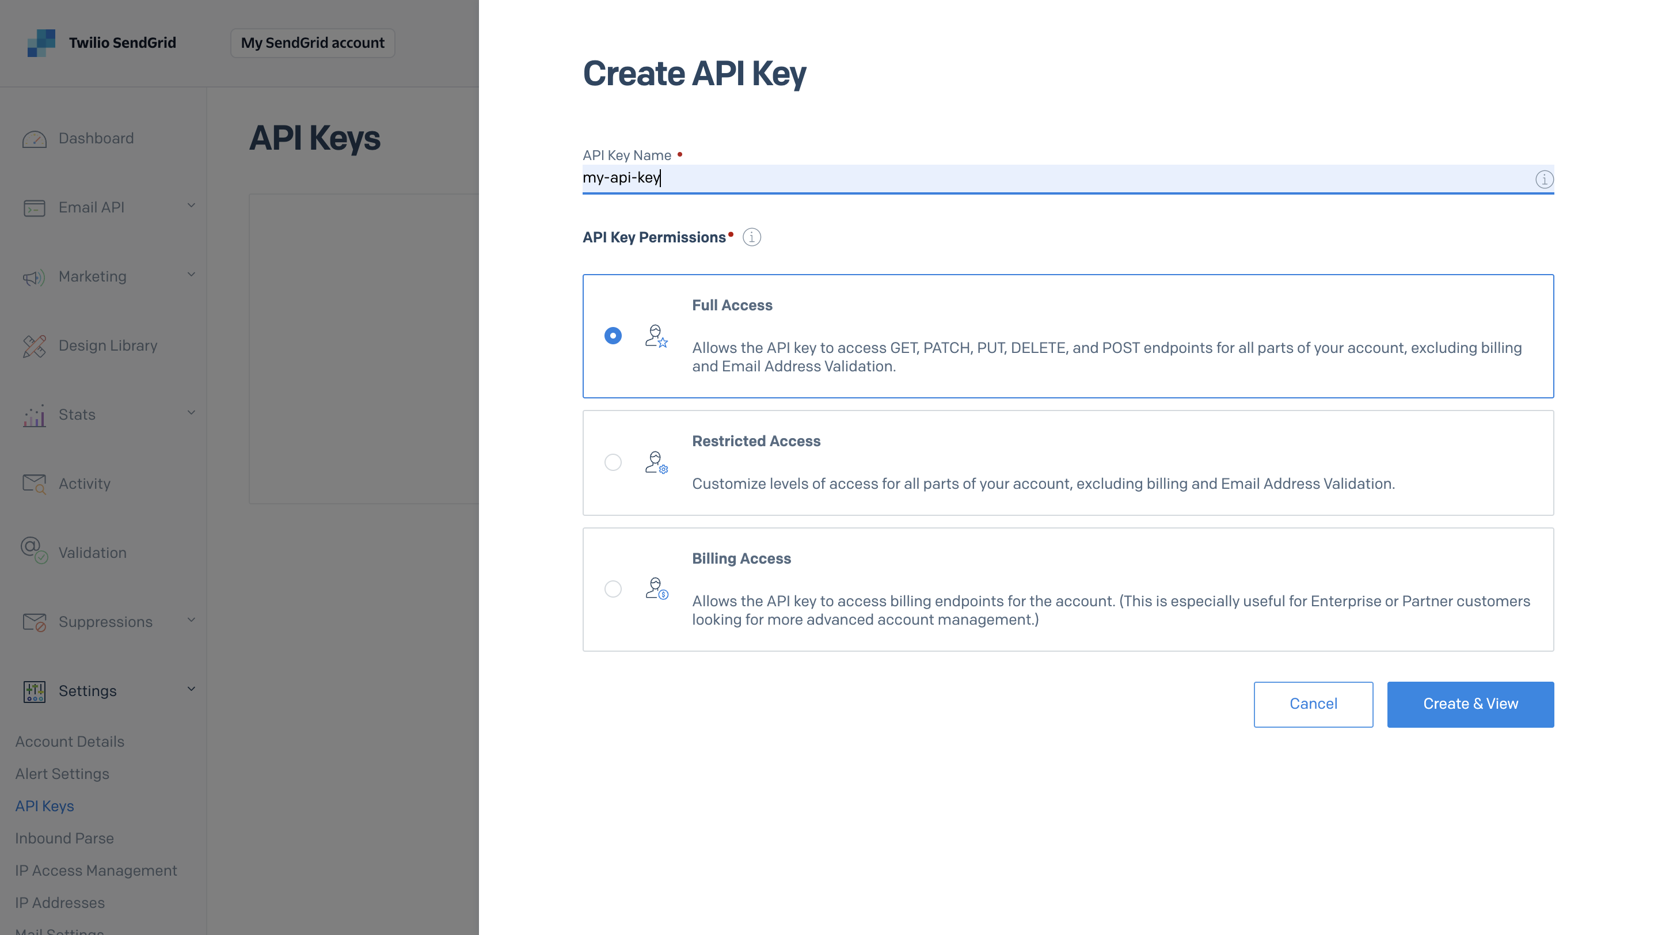The image size is (1658, 935).
Task: Click the API Key Permissions label
Action: pyautogui.click(x=654, y=237)
